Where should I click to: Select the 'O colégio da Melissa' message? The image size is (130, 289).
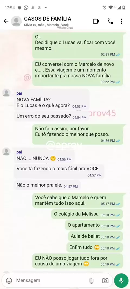coord(87,214)
